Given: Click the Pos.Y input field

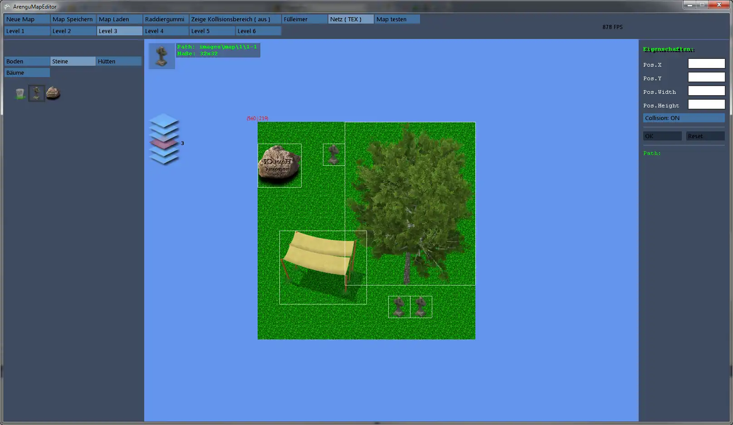Looking at the screenshot, I should (x=706, y=77).
